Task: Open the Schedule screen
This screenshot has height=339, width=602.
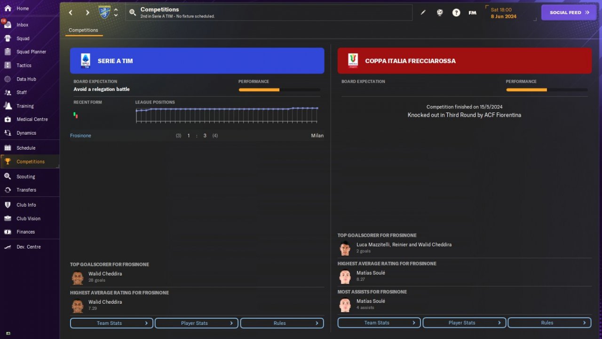Action: pyautogui.click(x=30, y=148)
